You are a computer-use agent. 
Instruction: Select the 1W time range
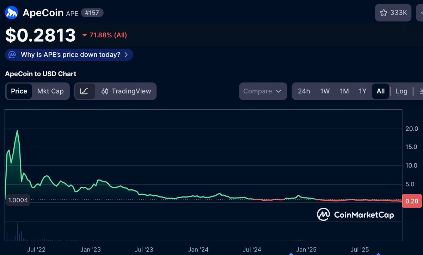325,91
